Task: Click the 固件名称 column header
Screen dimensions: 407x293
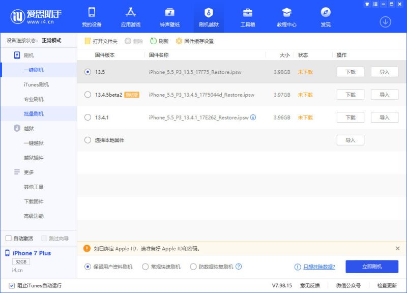Action: click(159, 55)
